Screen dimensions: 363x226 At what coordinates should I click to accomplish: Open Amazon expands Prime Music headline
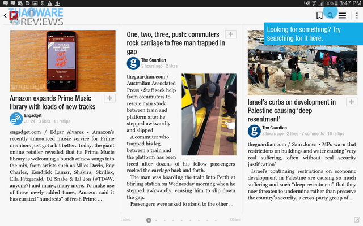(x=53, y=102)
